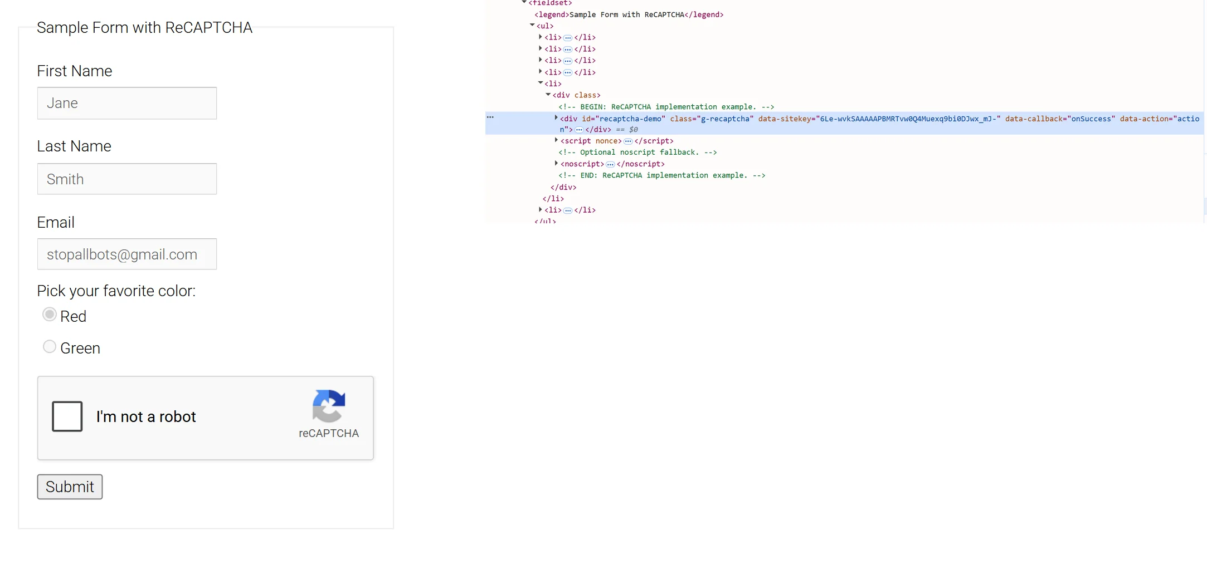
Task: Click the Red radio label text
Action: pos(73,316)
